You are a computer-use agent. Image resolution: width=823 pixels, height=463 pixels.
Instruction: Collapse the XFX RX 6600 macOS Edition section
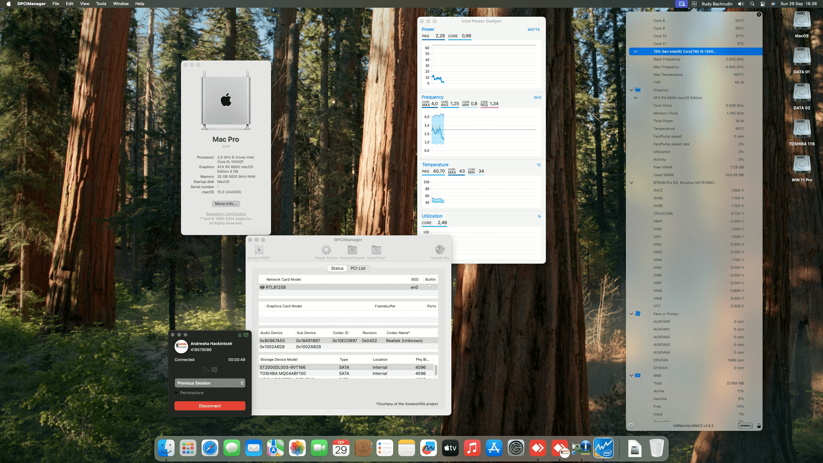coord(636,98)
